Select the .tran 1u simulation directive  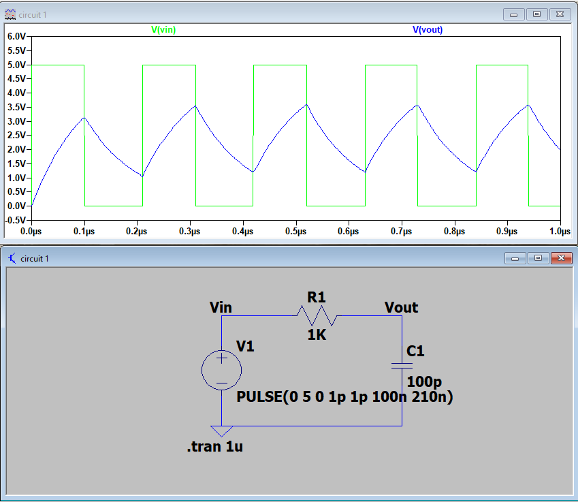pos(214,448)
